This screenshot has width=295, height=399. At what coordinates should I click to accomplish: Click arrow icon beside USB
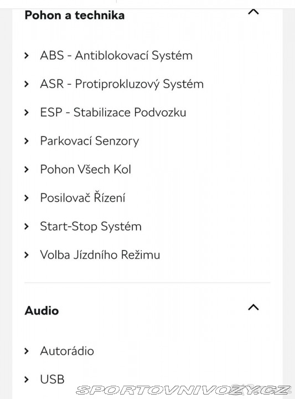[27, 380]
